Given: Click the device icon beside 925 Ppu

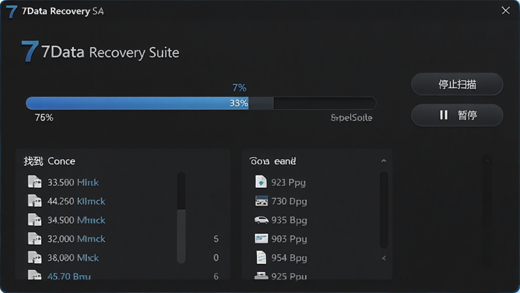Looking at the screenshot, I should [x=262, y=276].
